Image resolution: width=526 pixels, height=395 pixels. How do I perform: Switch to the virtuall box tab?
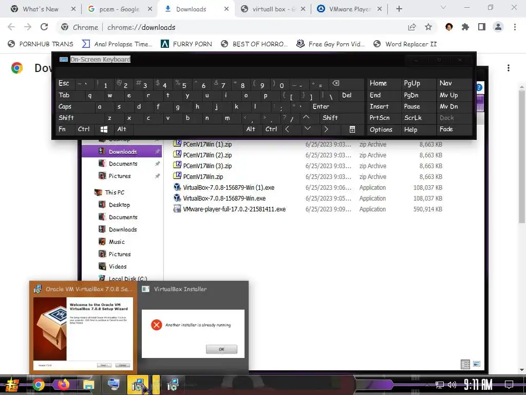pos(273,9)
